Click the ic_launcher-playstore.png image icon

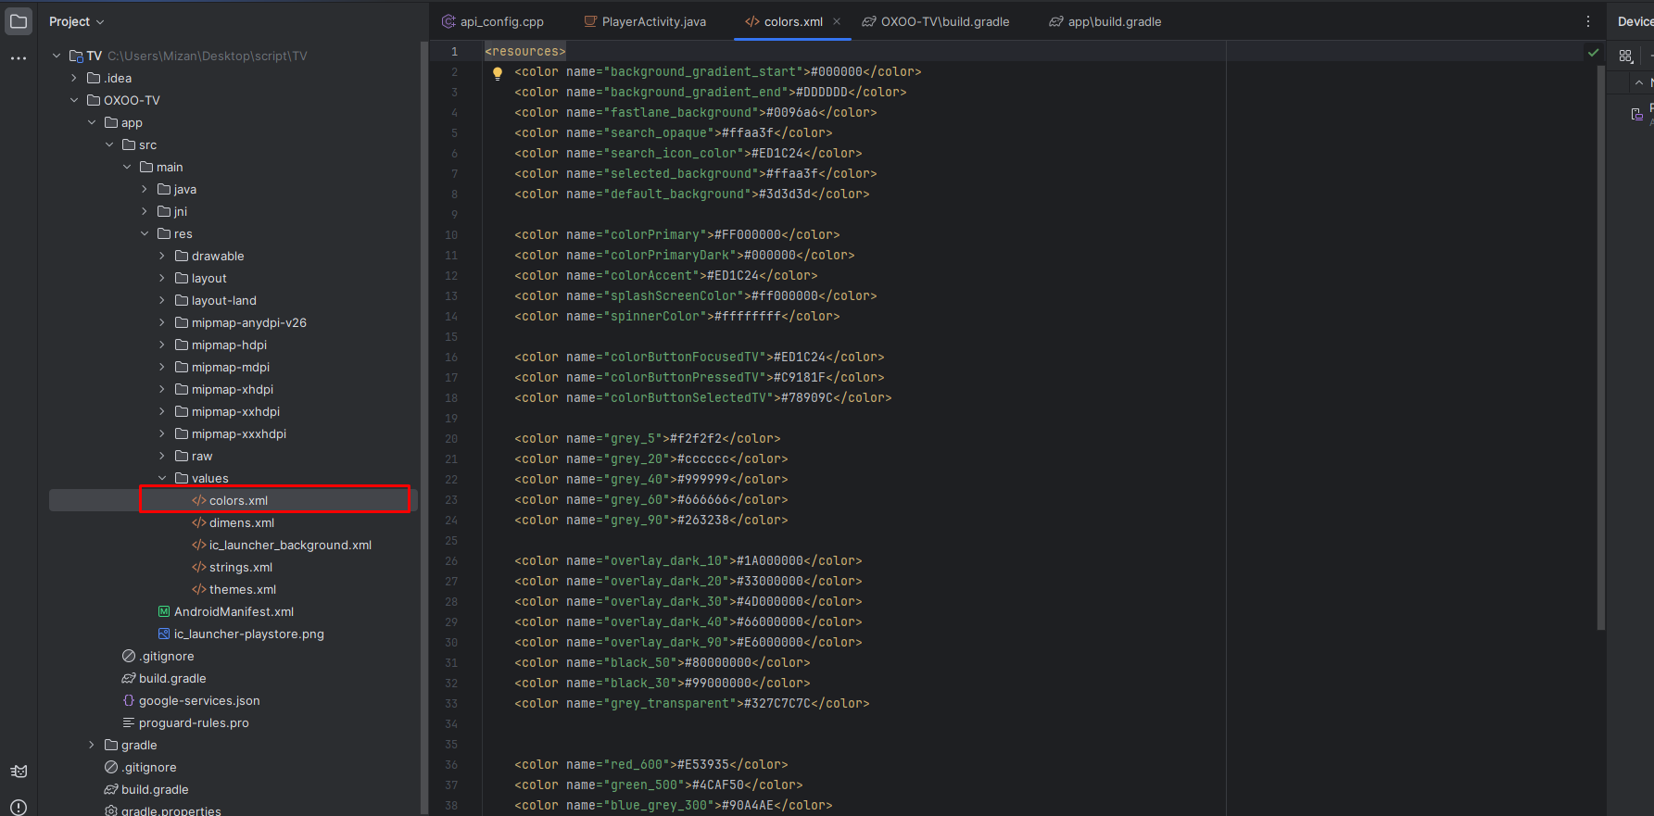click(x=164, y=634)
